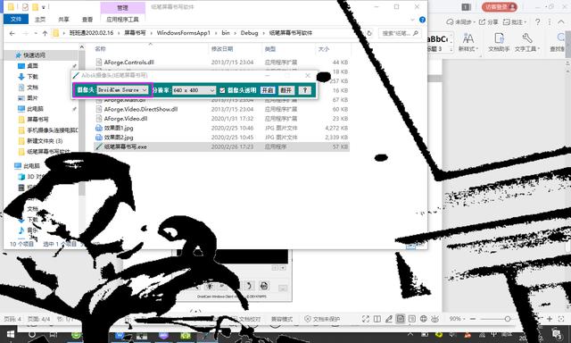Select AForge.Controls.dll file
This screenshot has height=343, width=571.
pos(128,63)
